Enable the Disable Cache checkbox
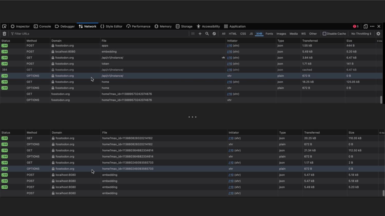 coord(324,34)
